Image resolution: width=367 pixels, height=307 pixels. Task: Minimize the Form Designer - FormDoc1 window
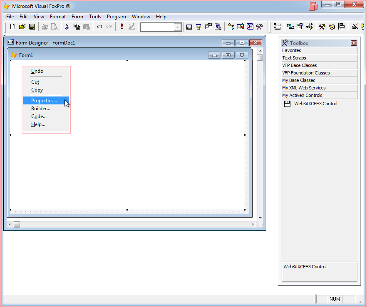[228, 42]
